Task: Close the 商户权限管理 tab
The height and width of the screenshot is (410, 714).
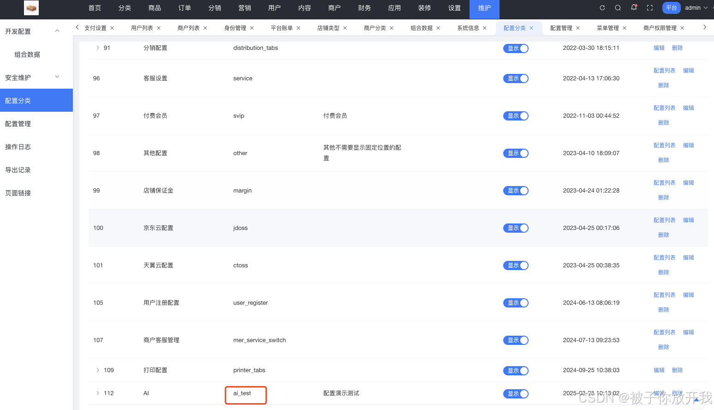Action: [682, 28]
